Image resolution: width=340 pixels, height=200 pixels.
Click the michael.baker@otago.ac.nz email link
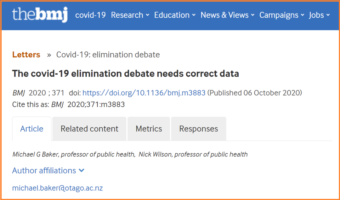click(x=57, y=188)
